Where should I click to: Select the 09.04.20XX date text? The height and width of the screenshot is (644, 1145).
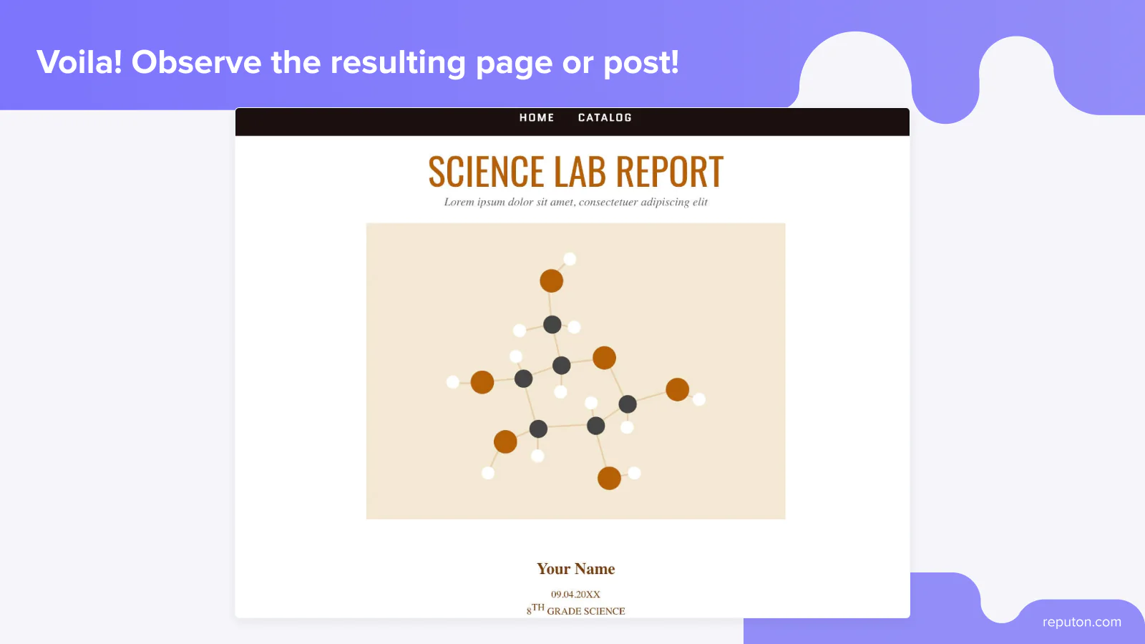click(575, 595)
